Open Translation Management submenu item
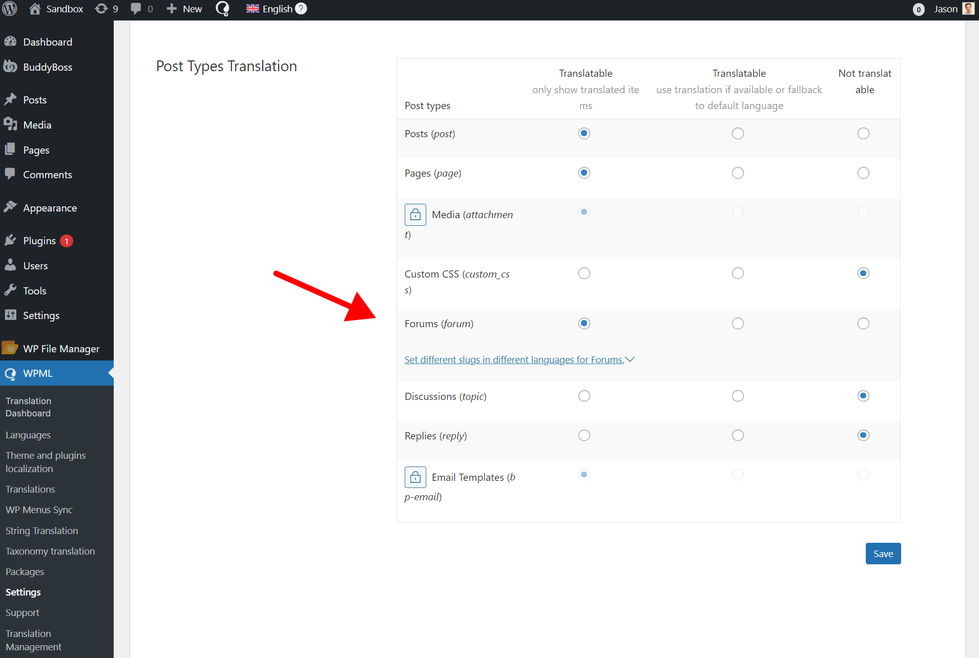The image size is (979, 658). (34, 640)
